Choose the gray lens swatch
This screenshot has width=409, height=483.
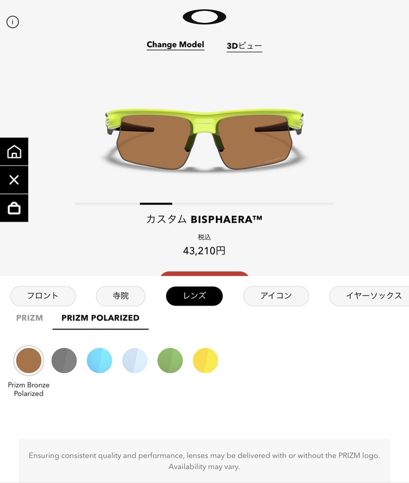[64, 360]
